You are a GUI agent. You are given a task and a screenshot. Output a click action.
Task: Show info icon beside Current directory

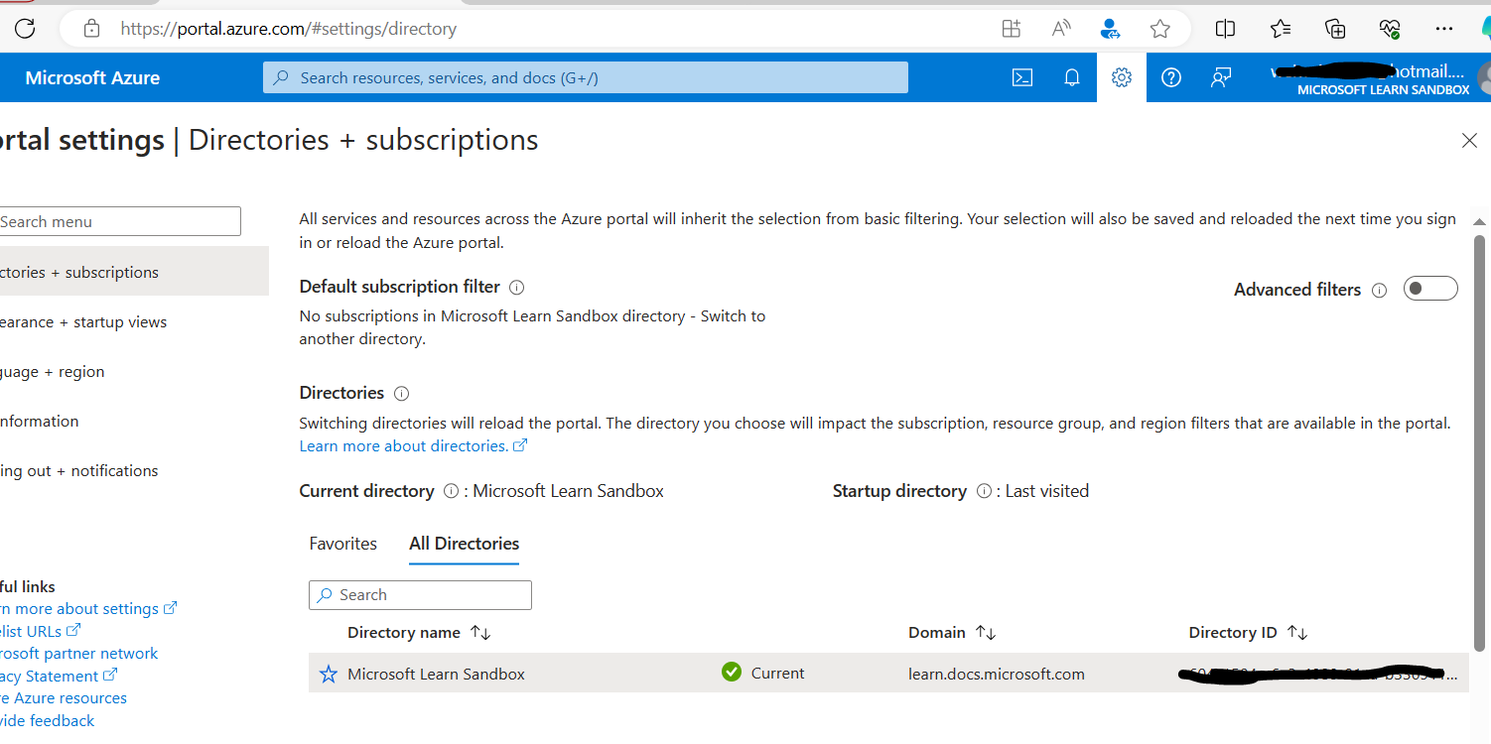tap(451, 491)
